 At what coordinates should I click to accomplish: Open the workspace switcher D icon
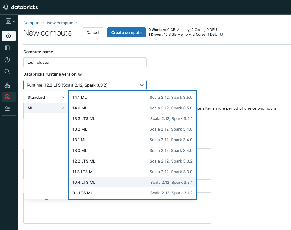[x=10, y=21]
